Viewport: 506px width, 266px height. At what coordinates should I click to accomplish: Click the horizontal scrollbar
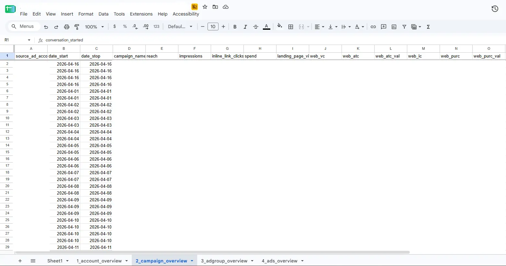point(212,252)
